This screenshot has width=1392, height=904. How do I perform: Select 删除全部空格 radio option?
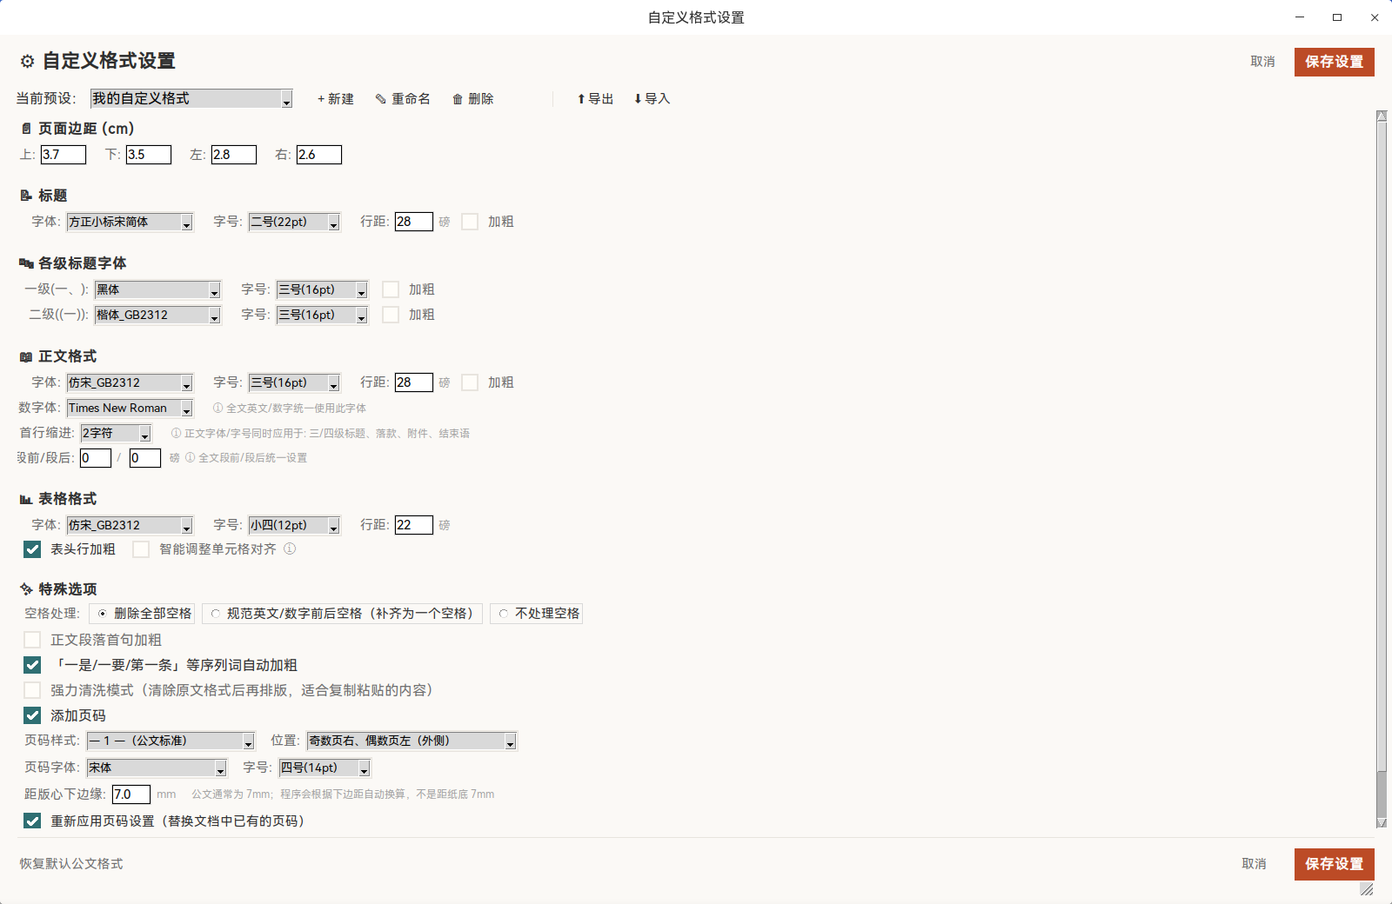143,614
